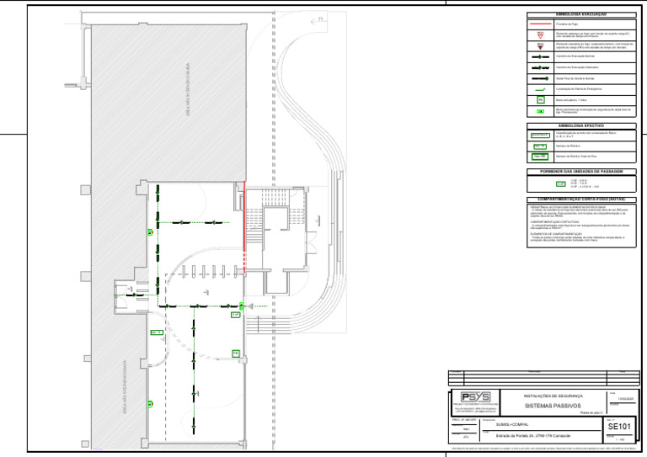Click the emergency plan location green line symbol
This screenshot has height=457, width=647.
[541, 88]
